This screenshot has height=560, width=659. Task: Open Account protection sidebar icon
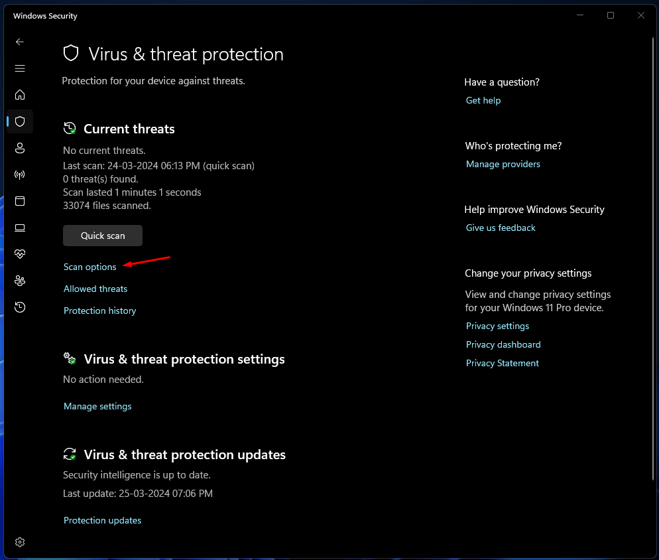pyautogui.click(x=20, y=148)
